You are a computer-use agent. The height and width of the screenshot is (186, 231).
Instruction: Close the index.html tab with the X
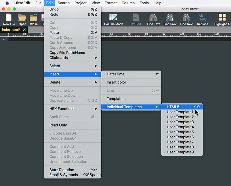[x=24, y=30]
